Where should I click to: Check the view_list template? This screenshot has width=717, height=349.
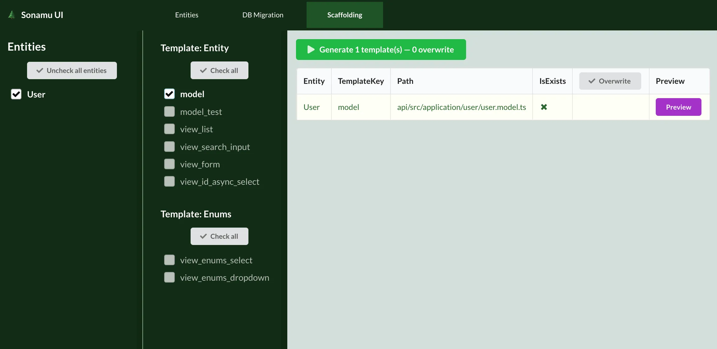tap(169, 129)
